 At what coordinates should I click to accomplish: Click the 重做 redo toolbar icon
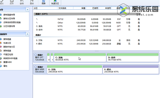(32, 1)
